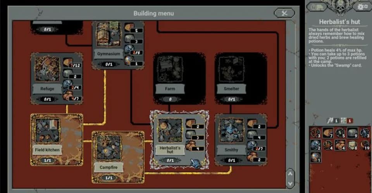This screenshot has height=193, width=372.
Task: Click the Field kitchen name label
Action: [47, 150]
